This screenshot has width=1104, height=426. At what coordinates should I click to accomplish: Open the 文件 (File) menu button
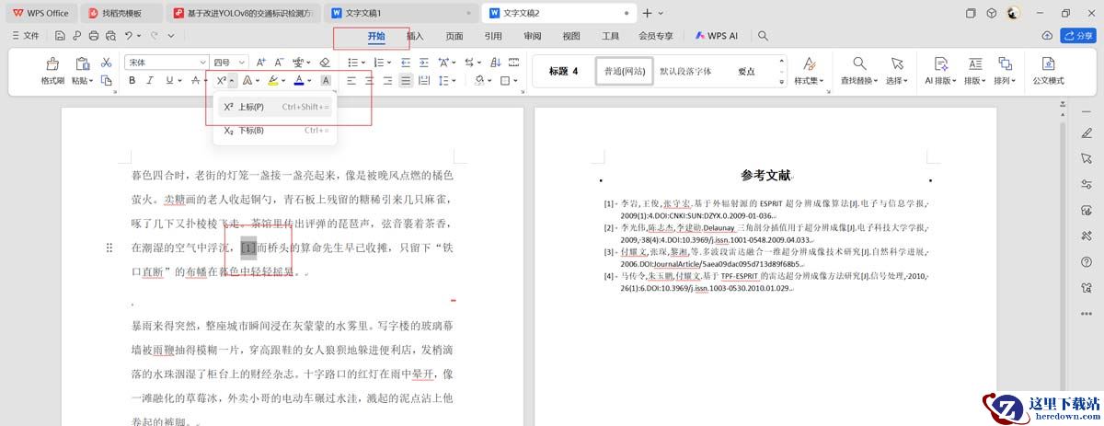pos(26,36)
